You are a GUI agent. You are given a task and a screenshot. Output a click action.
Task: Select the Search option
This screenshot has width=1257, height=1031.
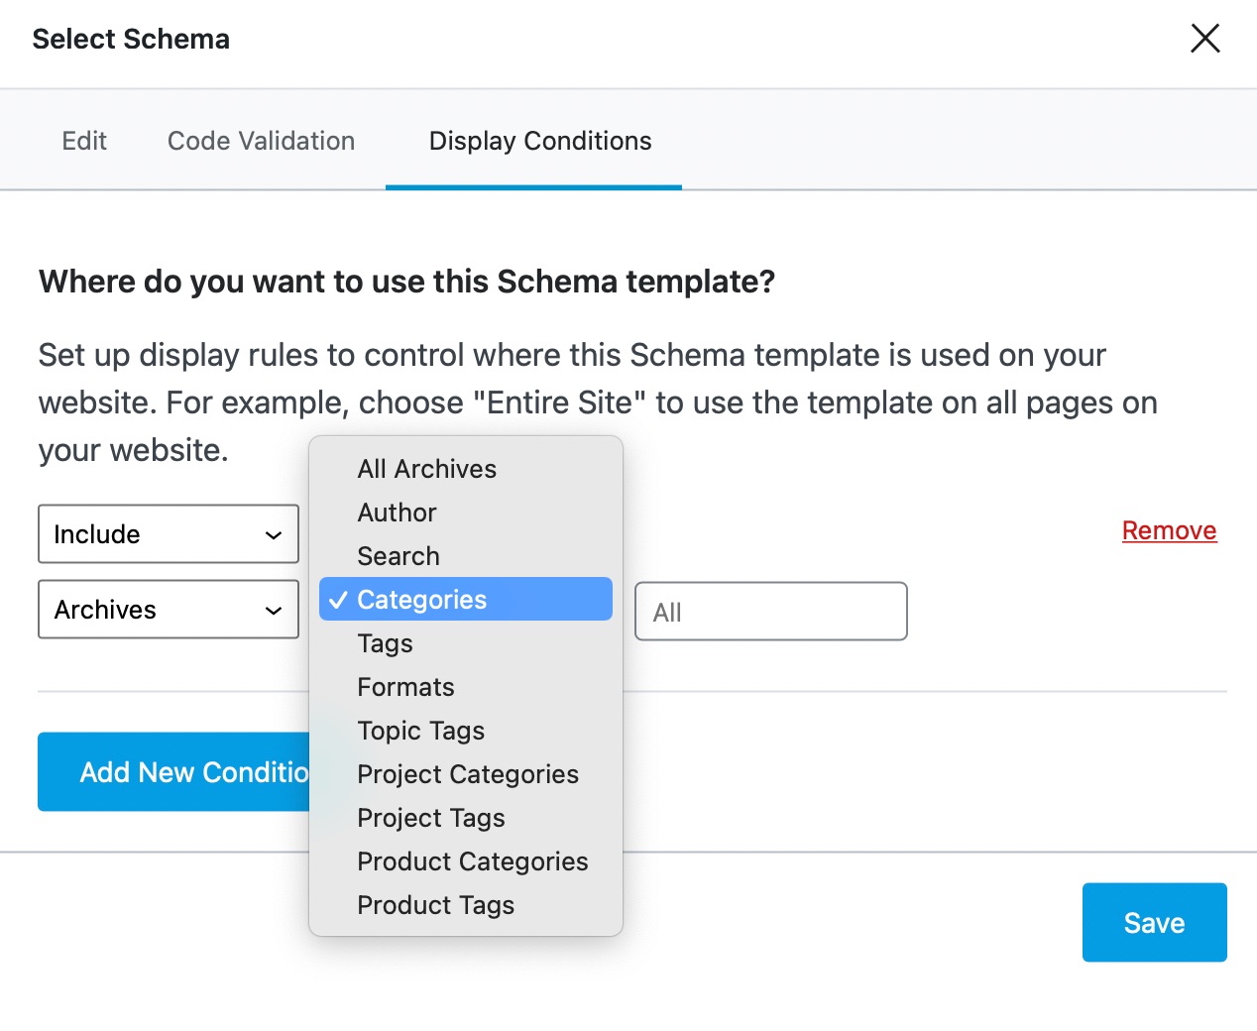pyautogui.click(x=399, y=555)
